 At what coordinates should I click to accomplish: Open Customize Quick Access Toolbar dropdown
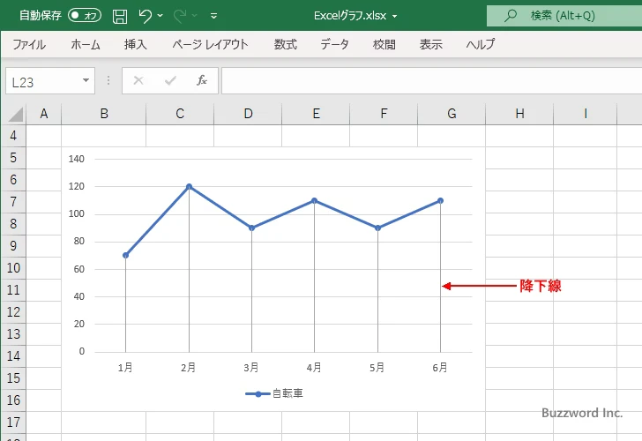tap(213, 16)
